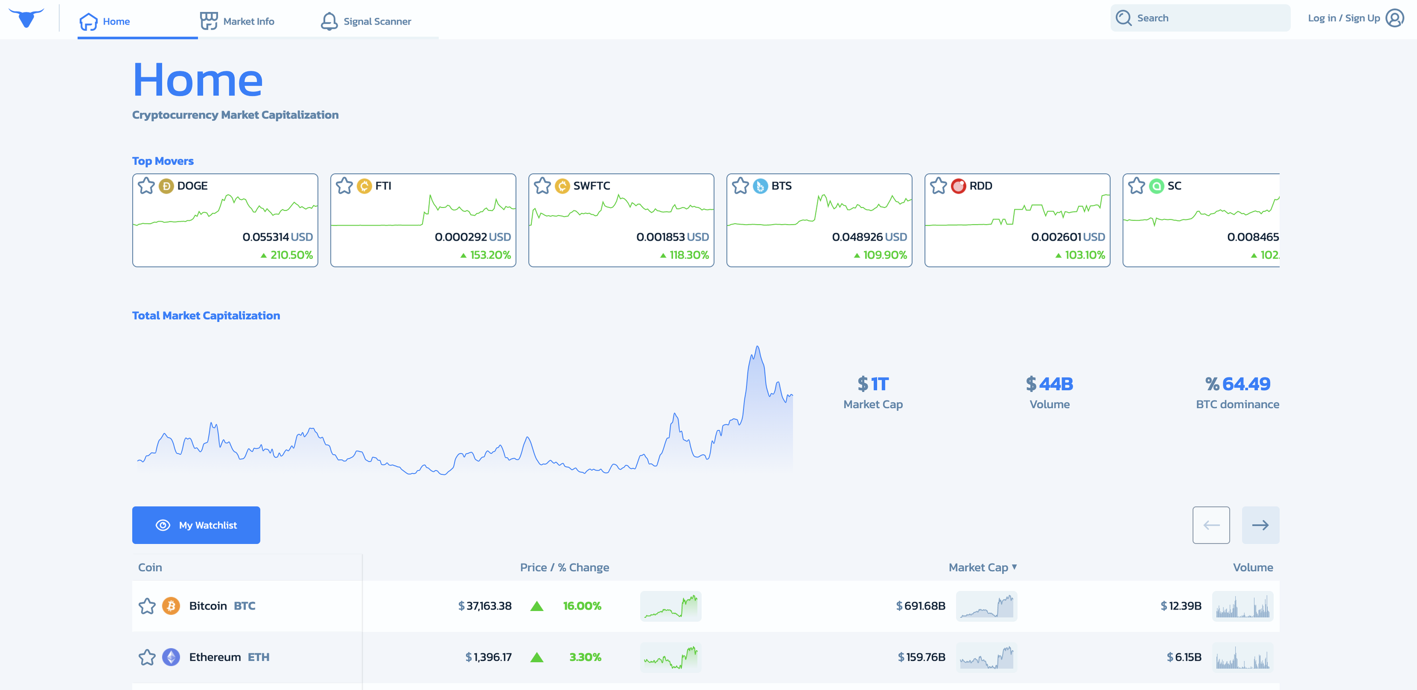1417x690 pixels.
Task: Open the Signal Scanner tab
Action: 366,22
